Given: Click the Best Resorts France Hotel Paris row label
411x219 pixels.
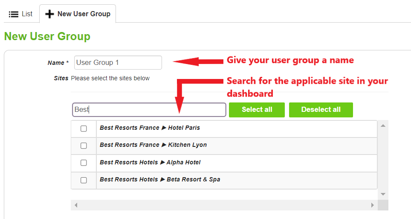Looking at the screenshot, I should (150, 128).
